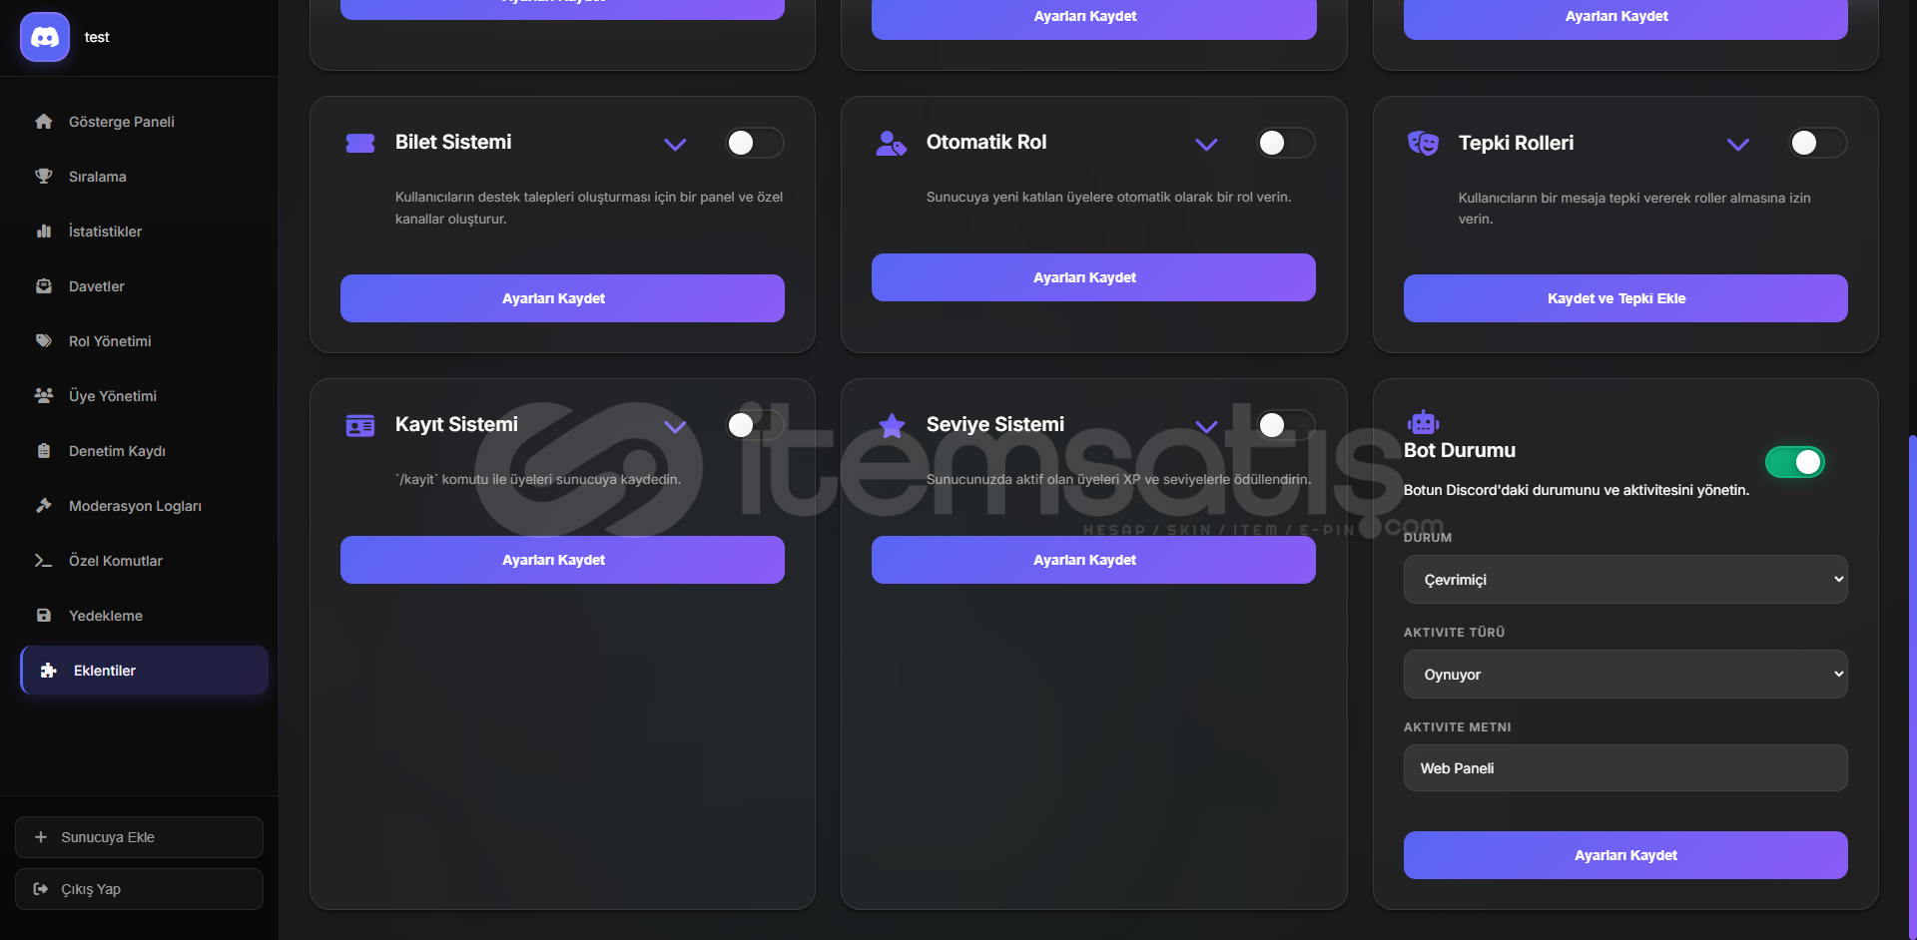
Task: Click the page's vertical scrollbar
Action: tap(1912, 687)
